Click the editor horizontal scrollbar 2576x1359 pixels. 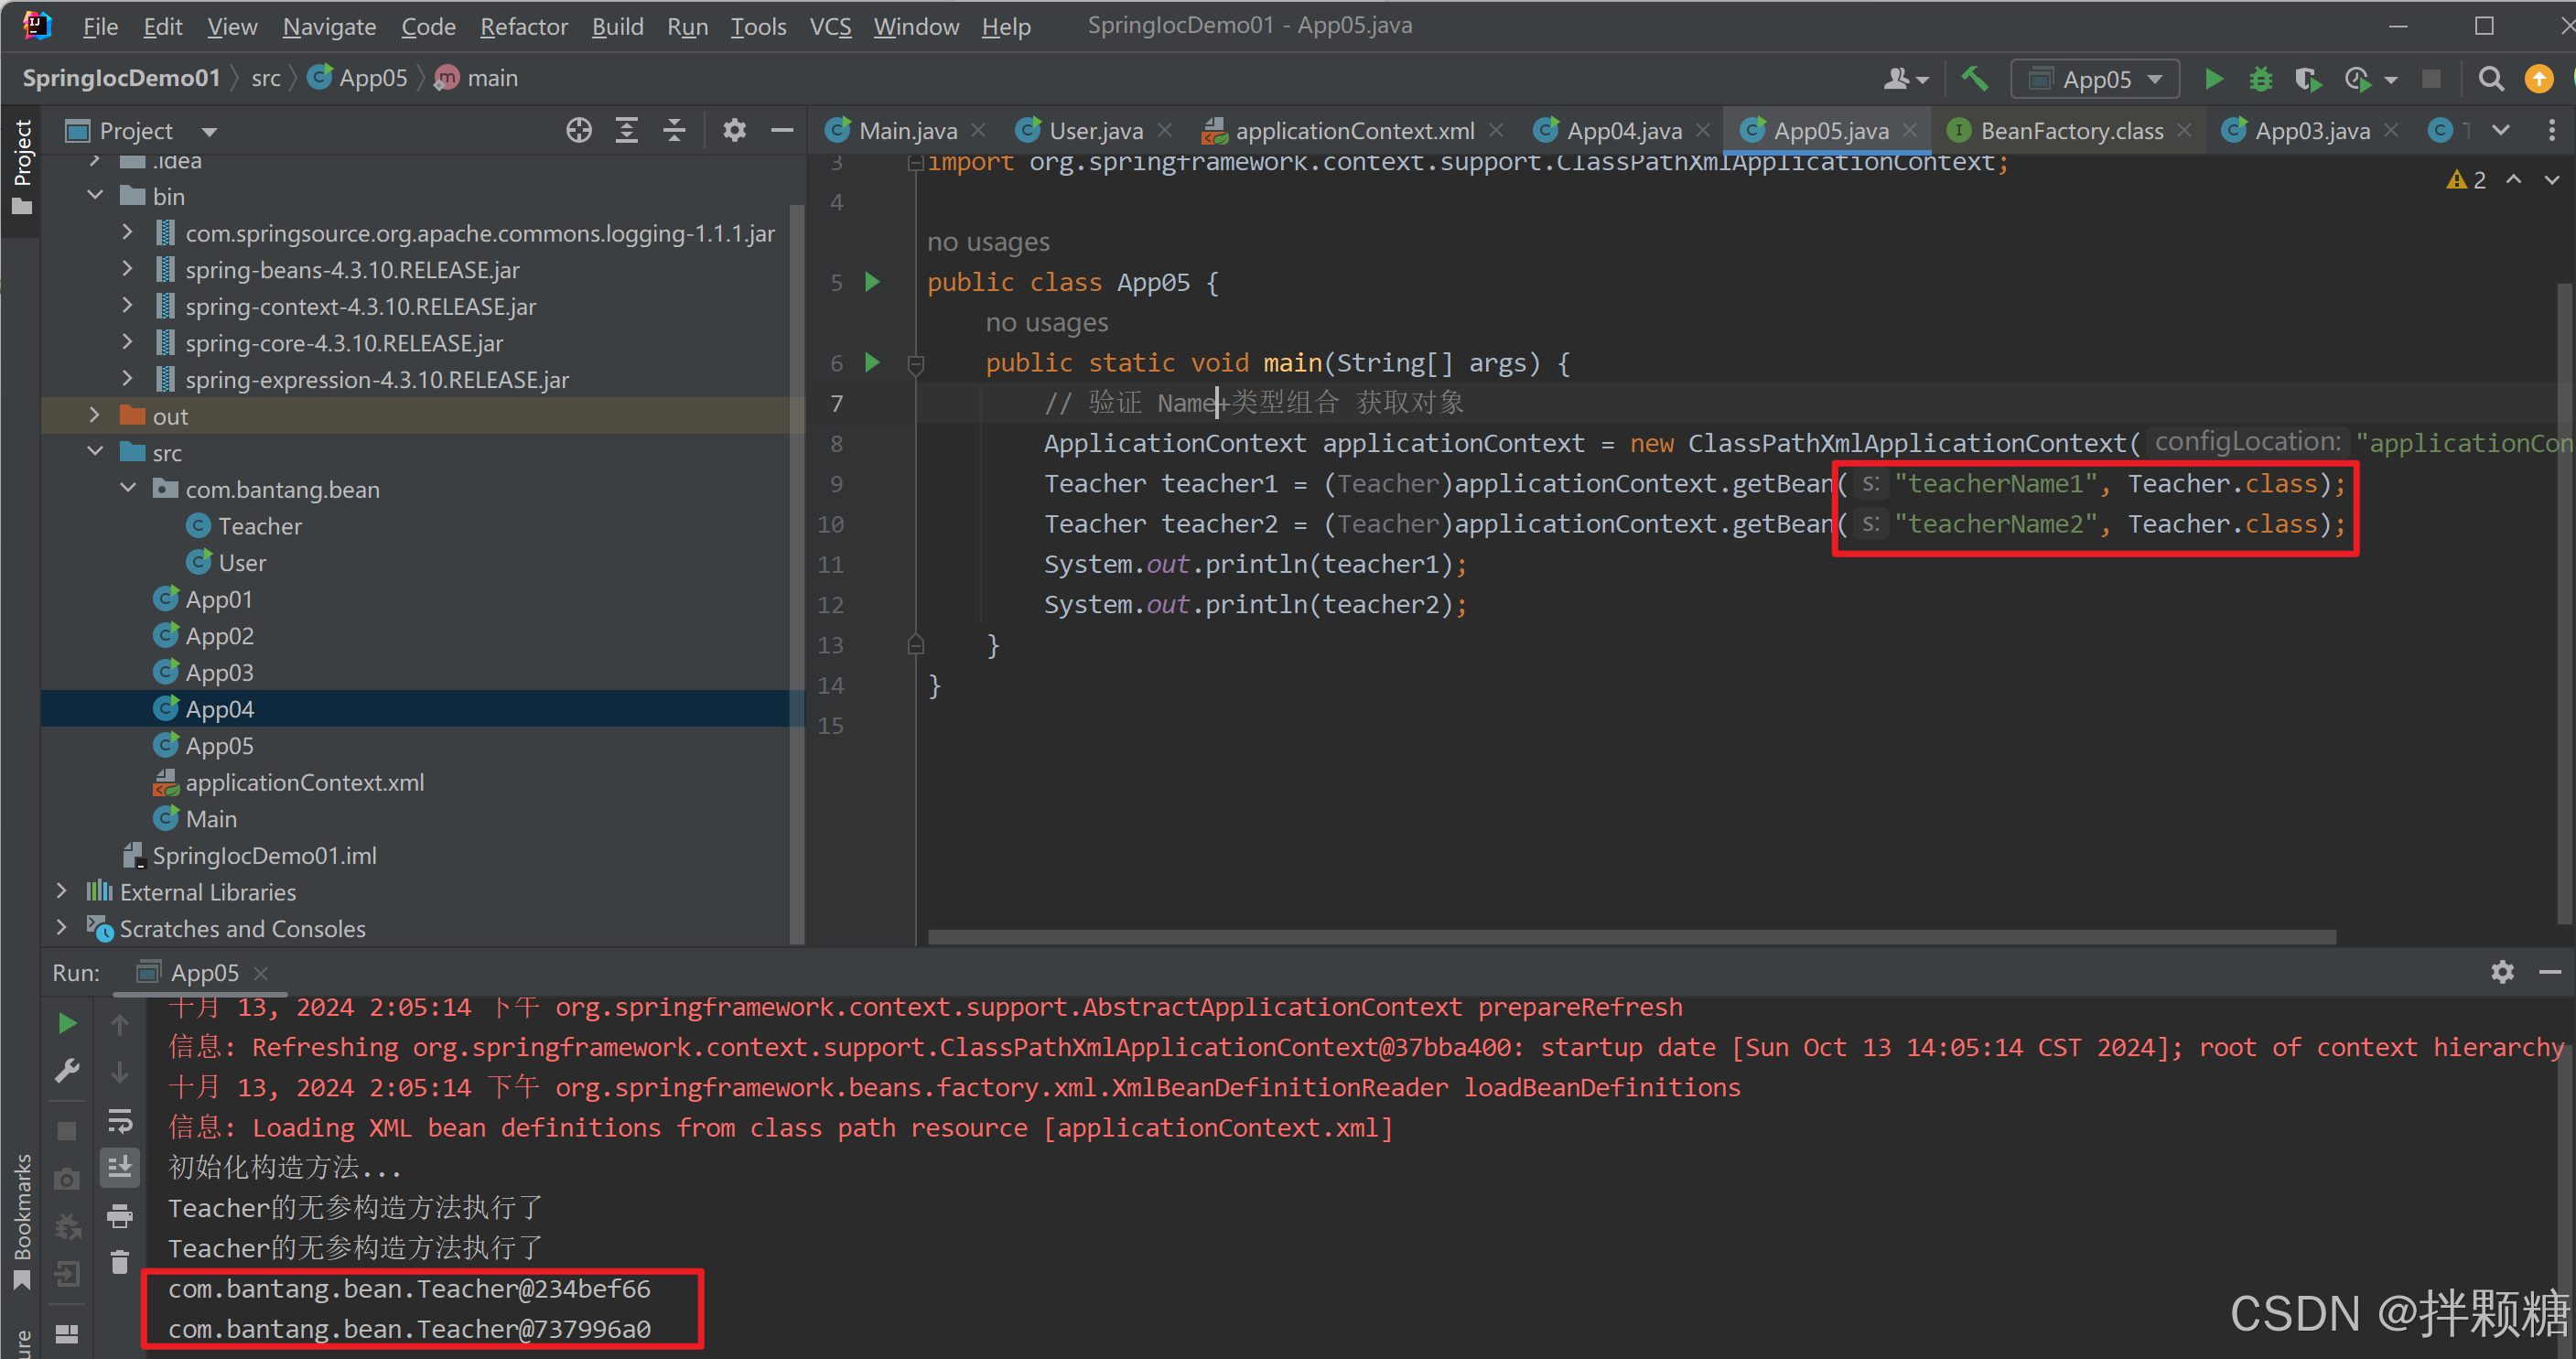coord(1630,937)
